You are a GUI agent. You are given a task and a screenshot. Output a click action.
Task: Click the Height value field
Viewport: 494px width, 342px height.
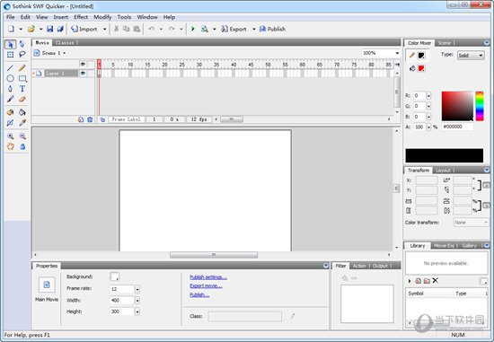(122, 311)
